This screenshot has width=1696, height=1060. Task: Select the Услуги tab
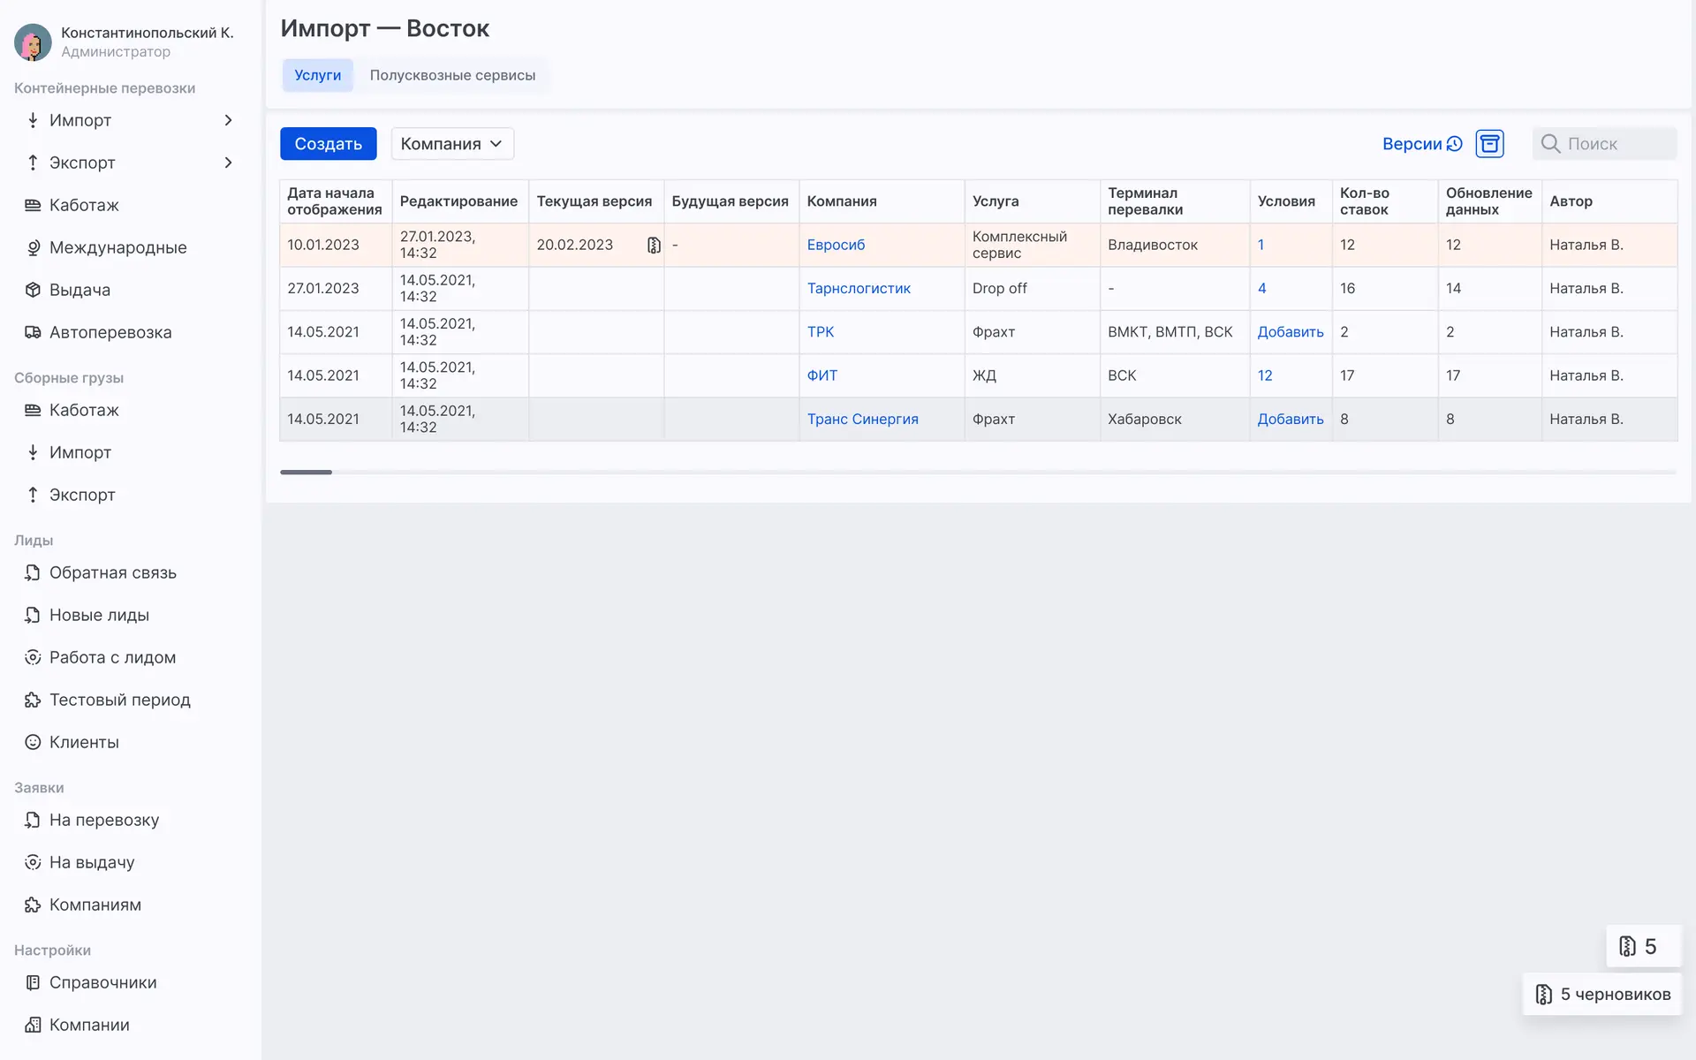tap(317, 75)
